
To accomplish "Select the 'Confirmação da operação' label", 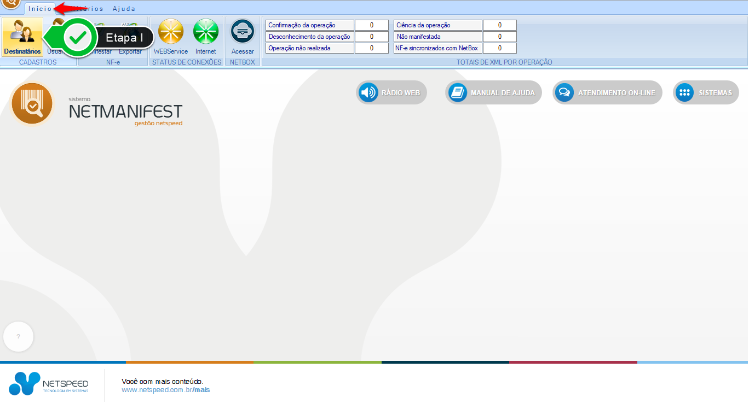I will pos(310,25).
